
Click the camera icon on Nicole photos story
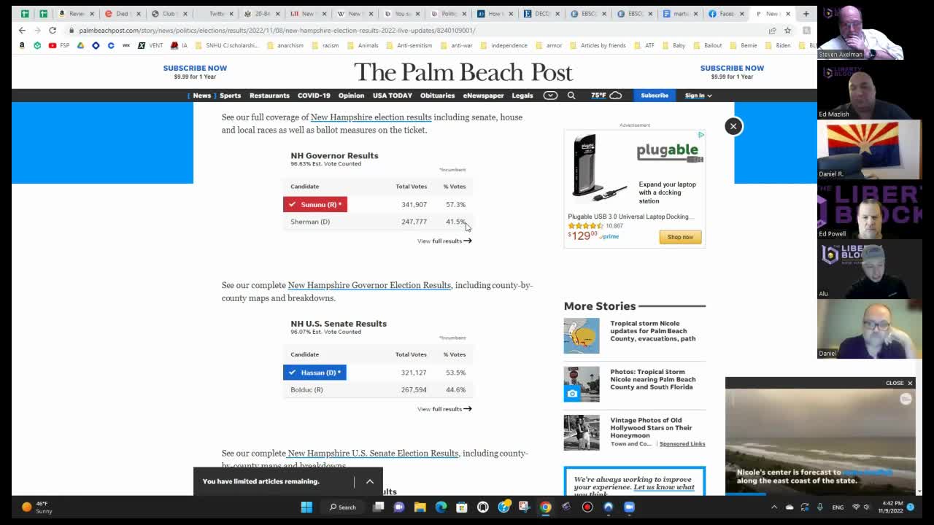tap(572, 394)
